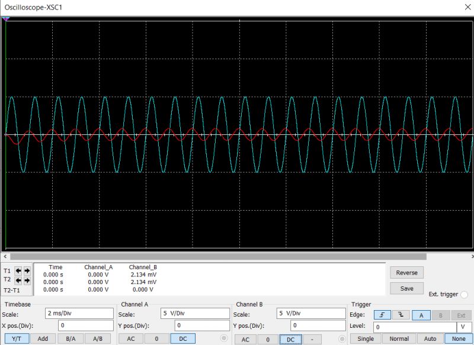474x345 pixels.
Task: Set trigger source to channel A
Action: click(421, 315)
